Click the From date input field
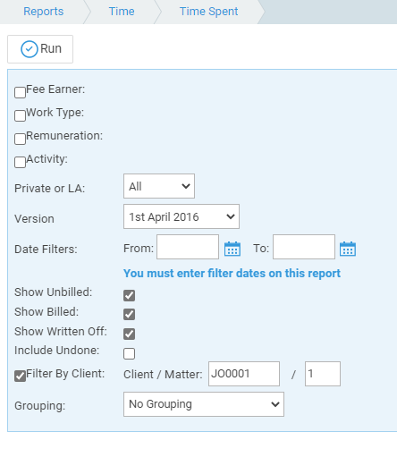Image resolution: width=397 pixels, height=474 pixels. (x=188, y=247)
